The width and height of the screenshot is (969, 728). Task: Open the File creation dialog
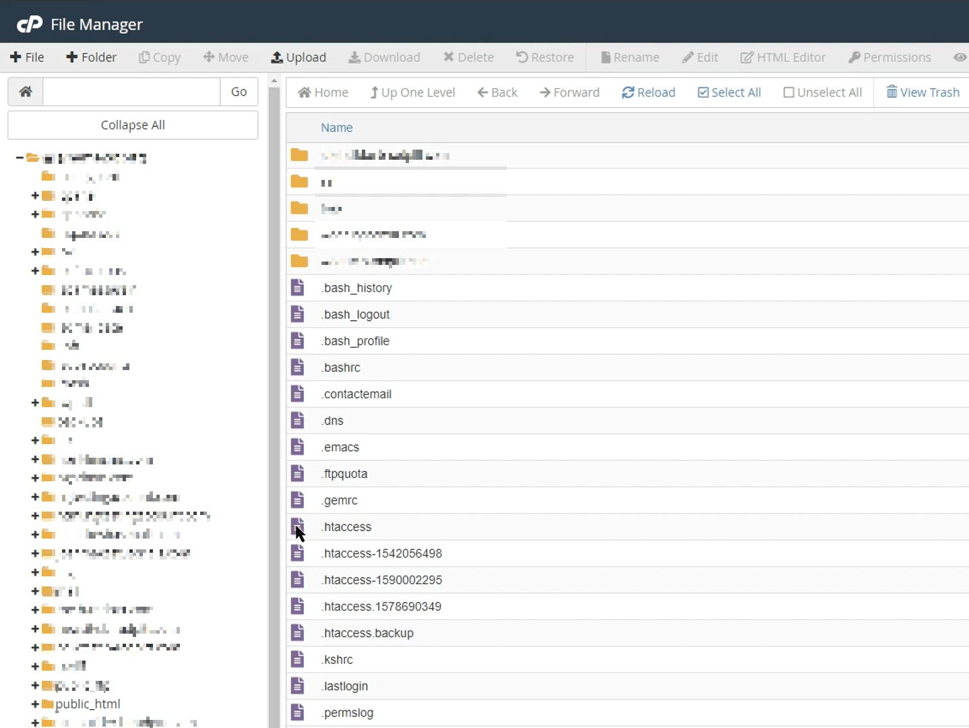click(27, 57)
